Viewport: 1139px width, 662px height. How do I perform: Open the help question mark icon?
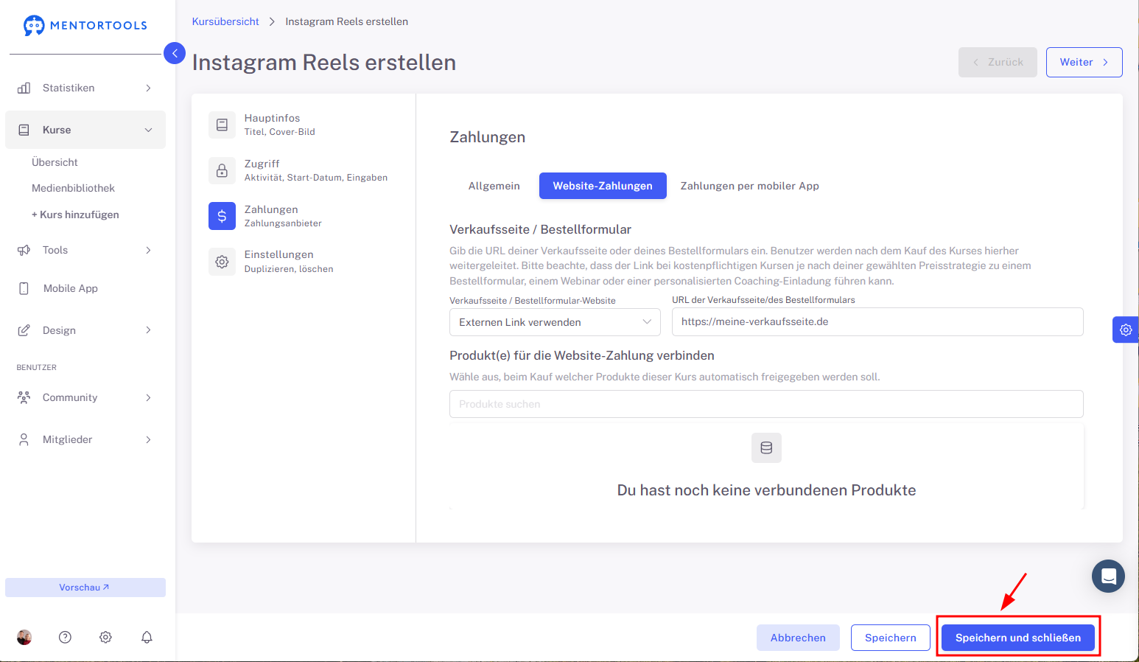click(65, 637)
